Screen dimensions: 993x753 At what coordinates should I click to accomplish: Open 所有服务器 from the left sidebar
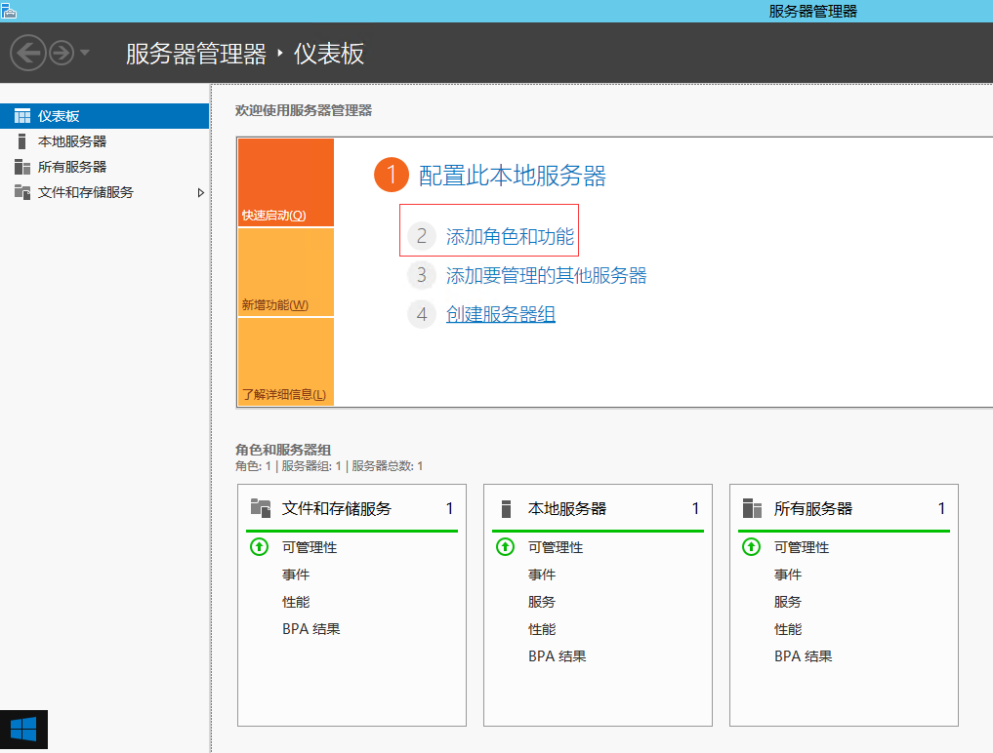point(71,167)
